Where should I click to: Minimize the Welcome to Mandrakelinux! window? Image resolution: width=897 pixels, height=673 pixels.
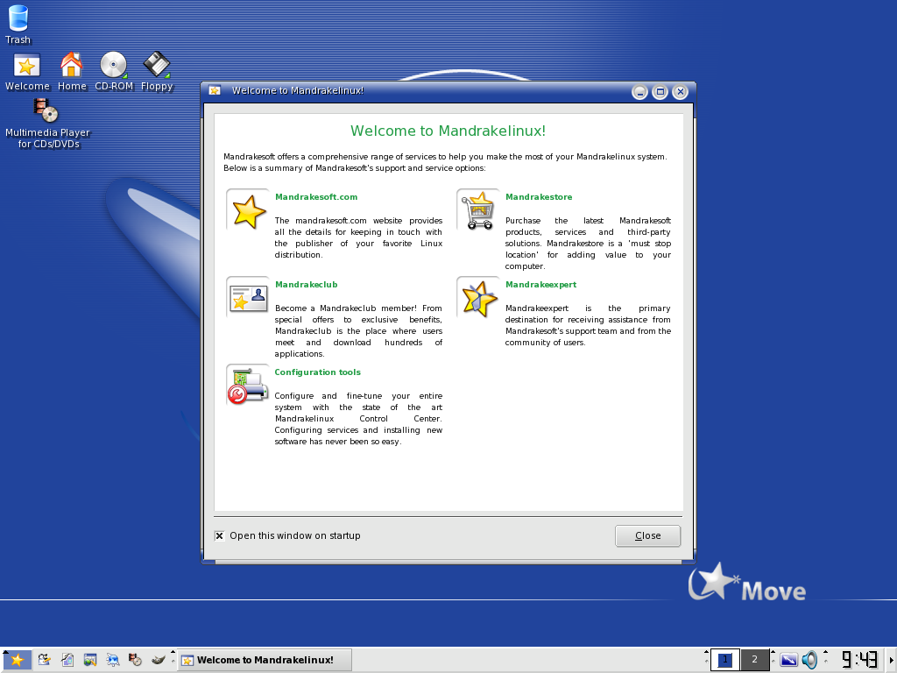click(x=639, y=91)
